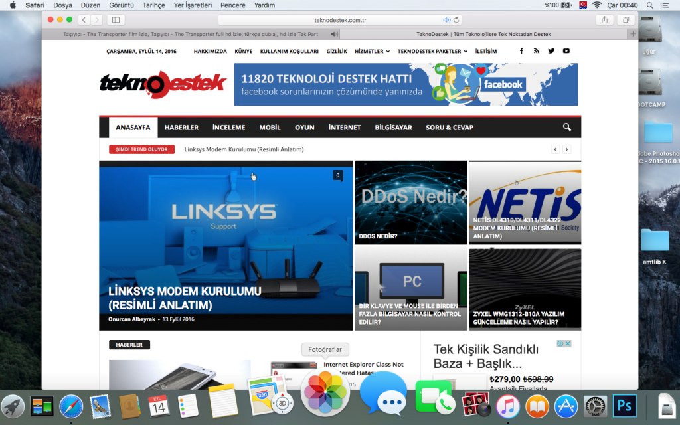The image size is (680, 425).
Task: Expand the TEKNODESTEK PAKETLER menu
Action: (429, 50)
